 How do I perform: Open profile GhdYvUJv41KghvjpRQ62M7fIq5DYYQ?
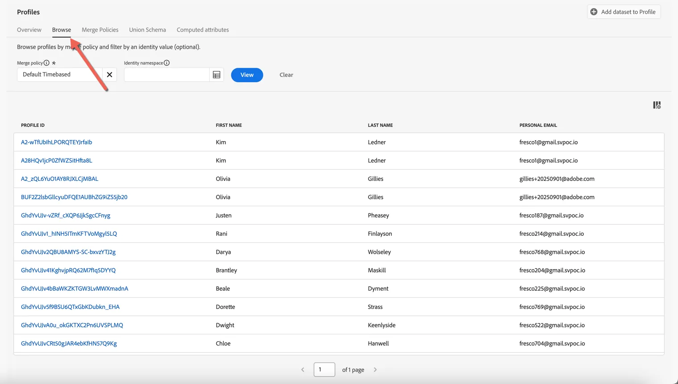click(x=68, y=271)
